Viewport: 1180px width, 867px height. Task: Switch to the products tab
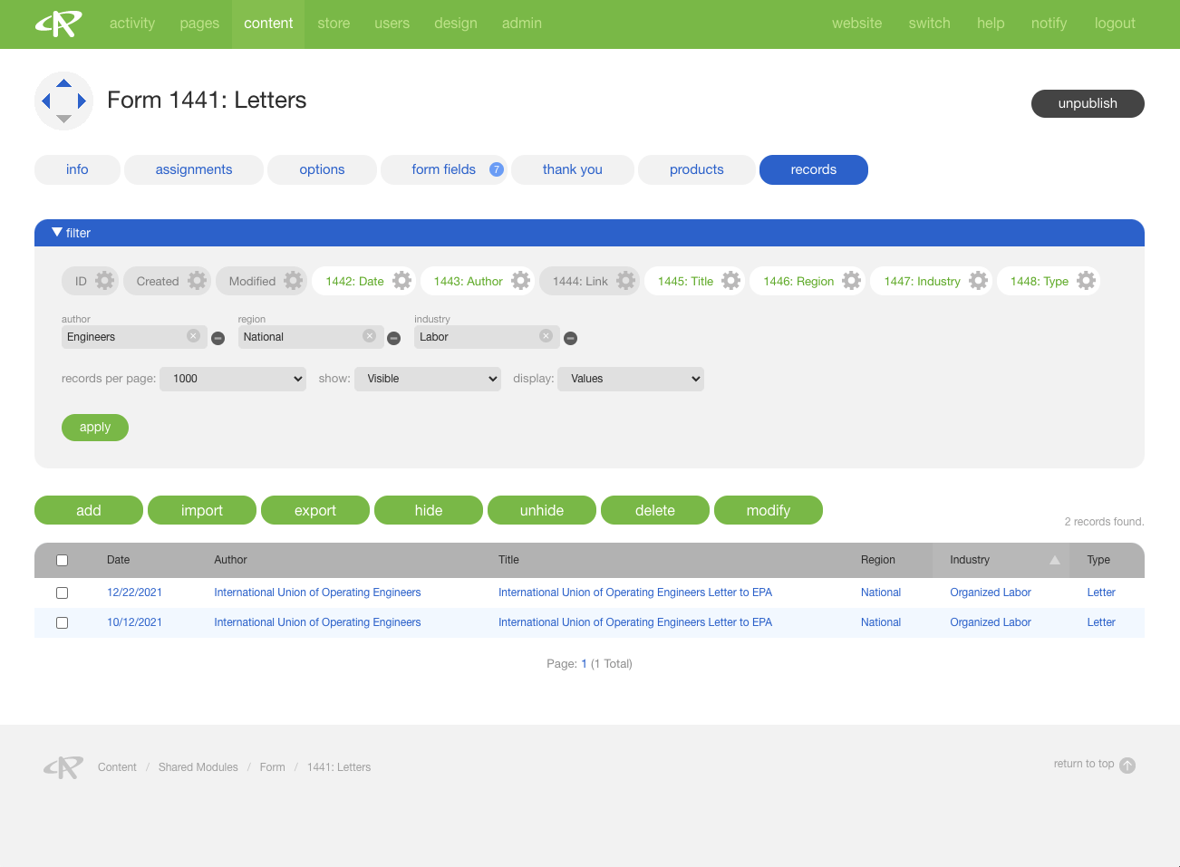tap(697, 169)
